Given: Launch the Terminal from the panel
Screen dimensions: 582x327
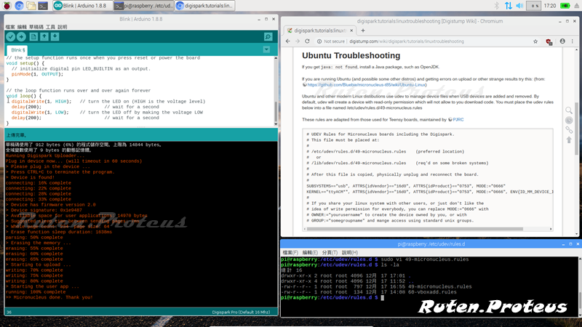Looking at the screenshot, I should point(43,6).
